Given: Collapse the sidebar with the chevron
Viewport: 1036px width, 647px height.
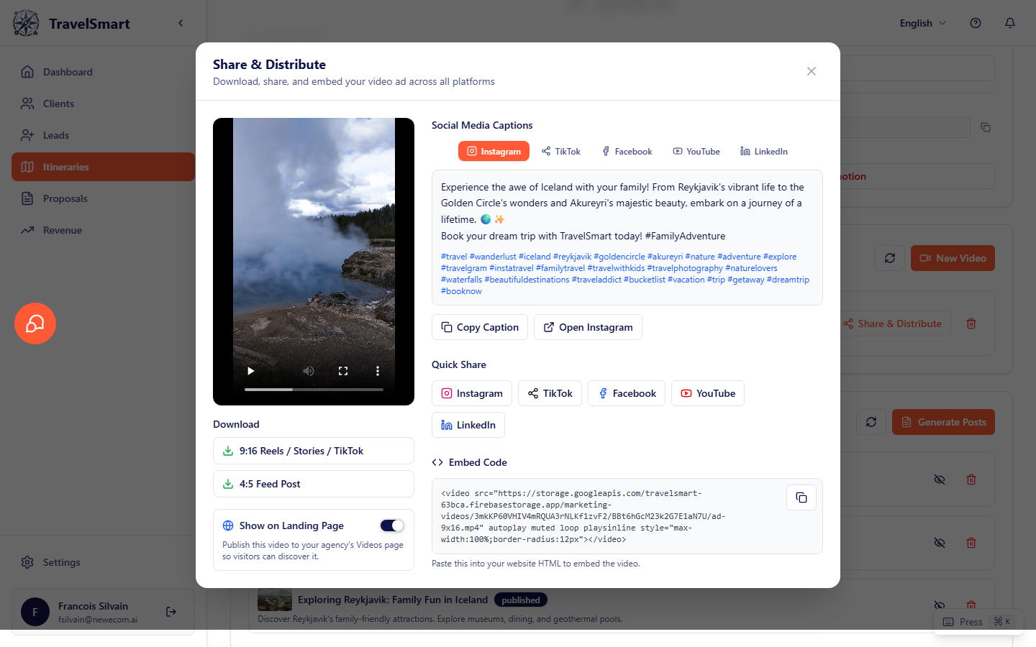Looking at the screenshot, I should coord(181,23).
